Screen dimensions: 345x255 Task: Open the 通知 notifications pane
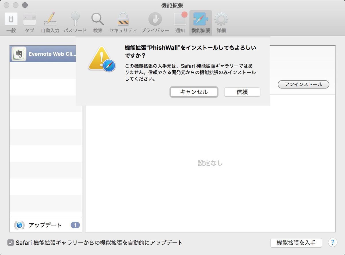(180, 23)
